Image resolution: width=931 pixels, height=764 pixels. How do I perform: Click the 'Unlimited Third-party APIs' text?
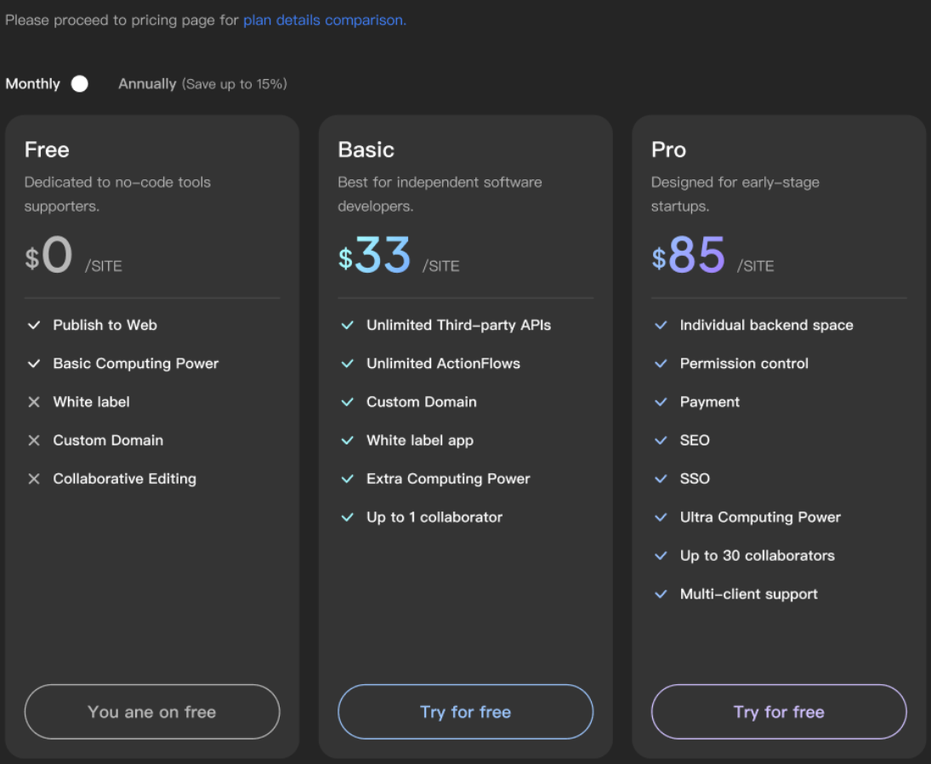tap(459, 325)
